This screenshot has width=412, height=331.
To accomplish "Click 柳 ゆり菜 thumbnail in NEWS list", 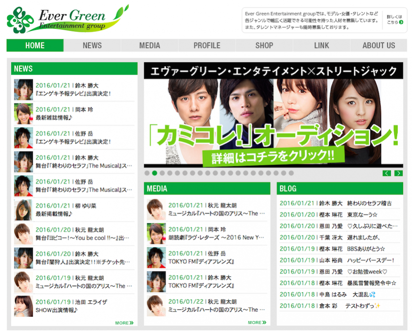I will point(23,209).
